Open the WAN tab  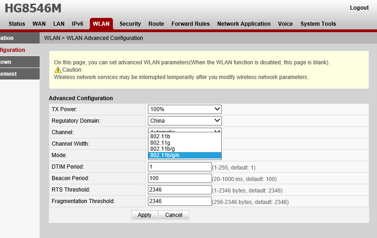[x=39, y=24]
